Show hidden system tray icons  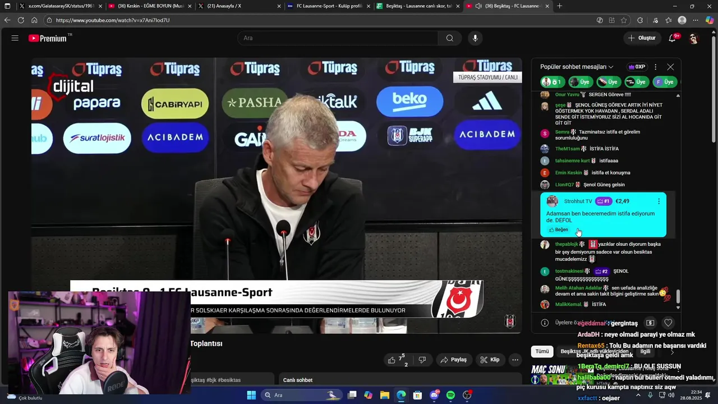point(638,395)
